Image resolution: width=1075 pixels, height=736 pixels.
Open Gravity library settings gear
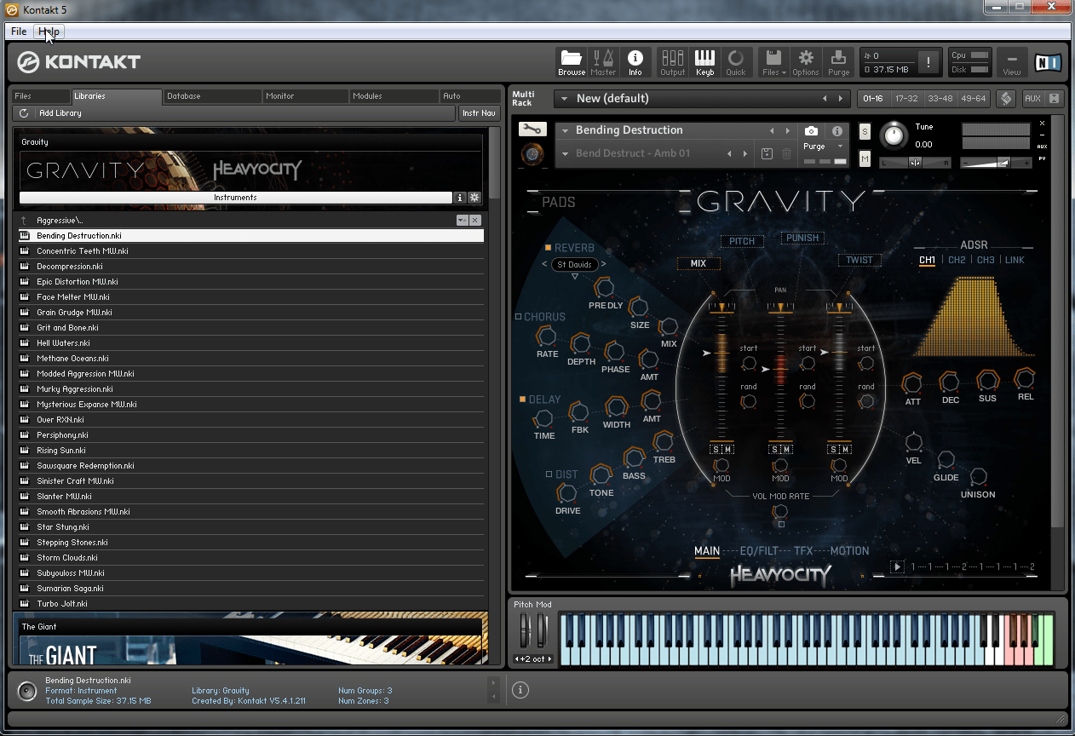point(474,198)
